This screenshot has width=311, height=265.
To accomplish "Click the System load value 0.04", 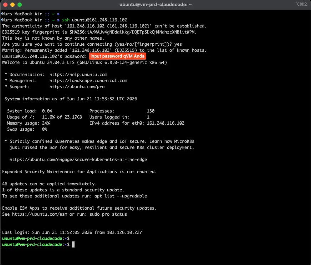I will (47, 111).
